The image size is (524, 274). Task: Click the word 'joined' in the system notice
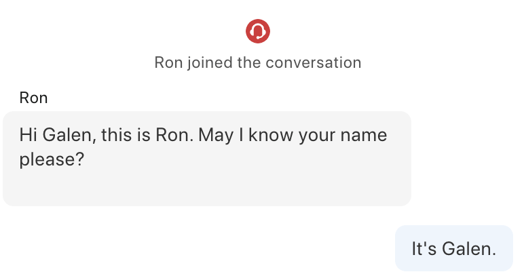pos(209,63)
